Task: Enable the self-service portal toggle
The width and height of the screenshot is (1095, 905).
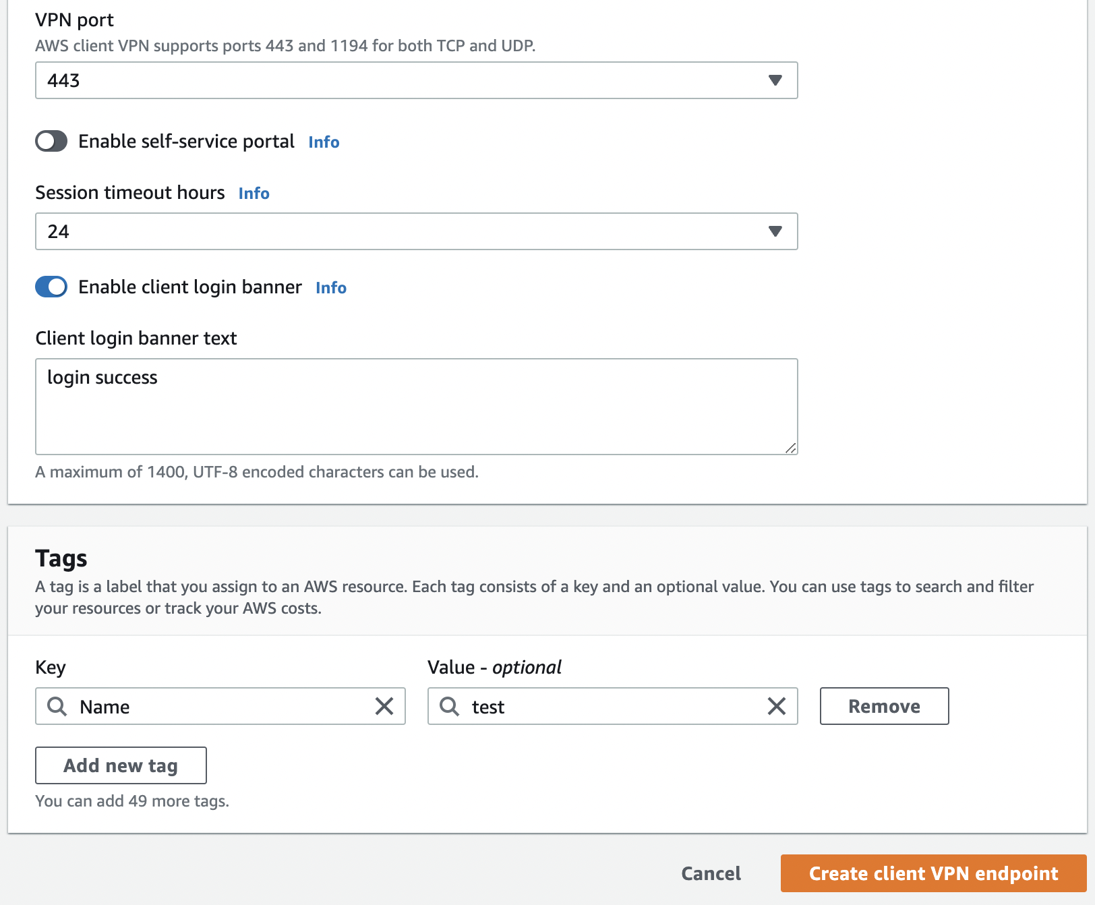Action: [x=51, y=142]
